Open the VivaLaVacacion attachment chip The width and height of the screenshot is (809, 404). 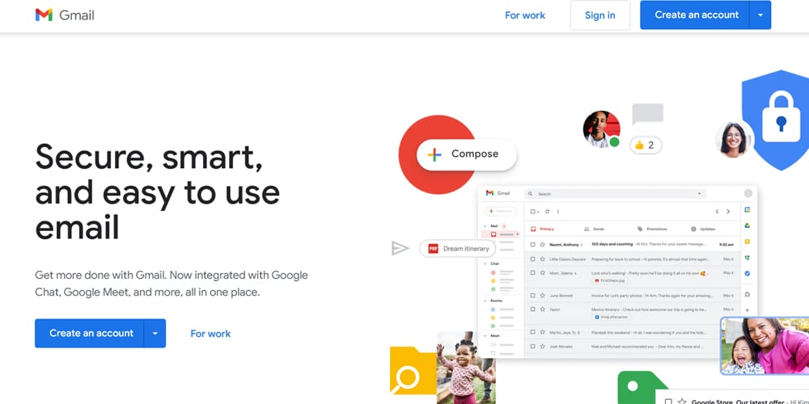(611, 318)
